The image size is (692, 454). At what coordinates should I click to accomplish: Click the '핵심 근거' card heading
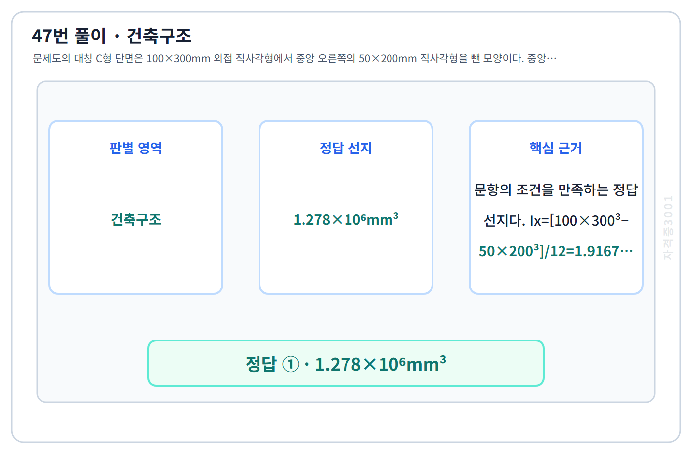pos(556,148)
